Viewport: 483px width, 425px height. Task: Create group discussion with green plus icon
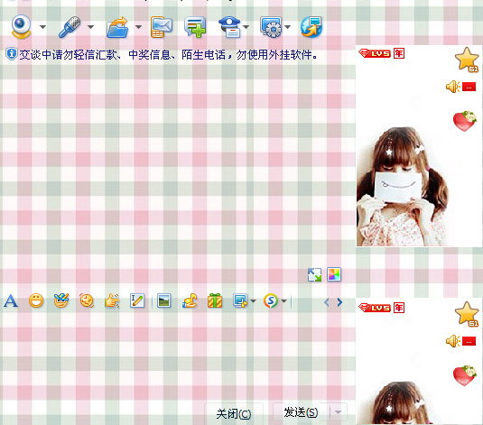(x=195, y=27)
